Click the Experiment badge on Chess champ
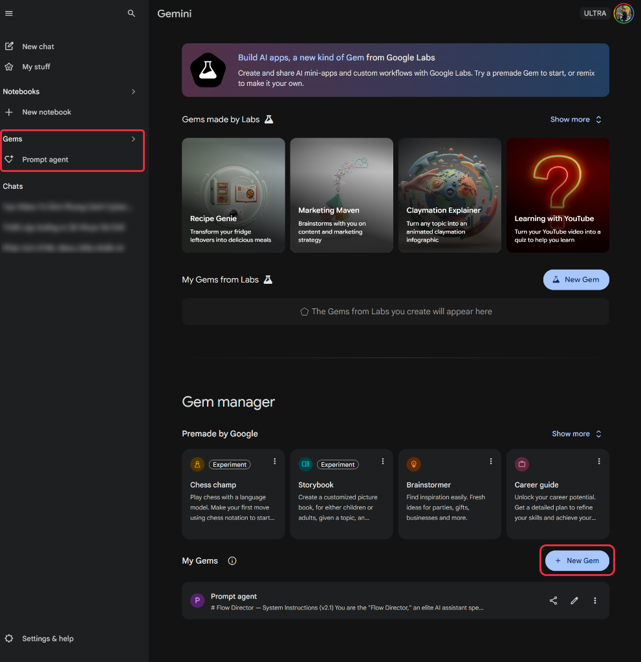Image resolution: width=641 pixels, height=662 pixels. click(230, 464)
